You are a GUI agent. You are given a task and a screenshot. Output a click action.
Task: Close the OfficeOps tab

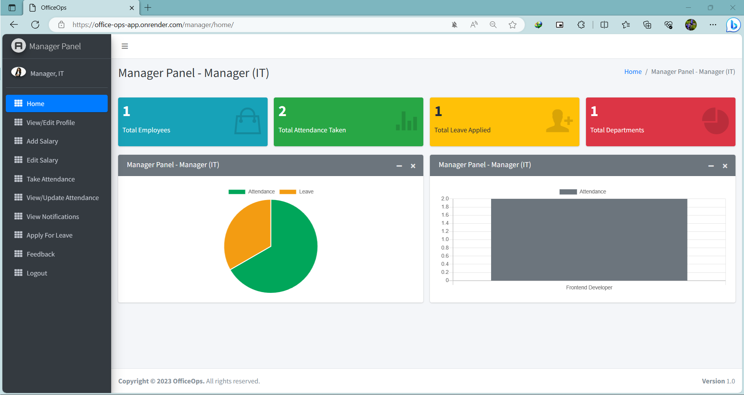pos(132,8)
